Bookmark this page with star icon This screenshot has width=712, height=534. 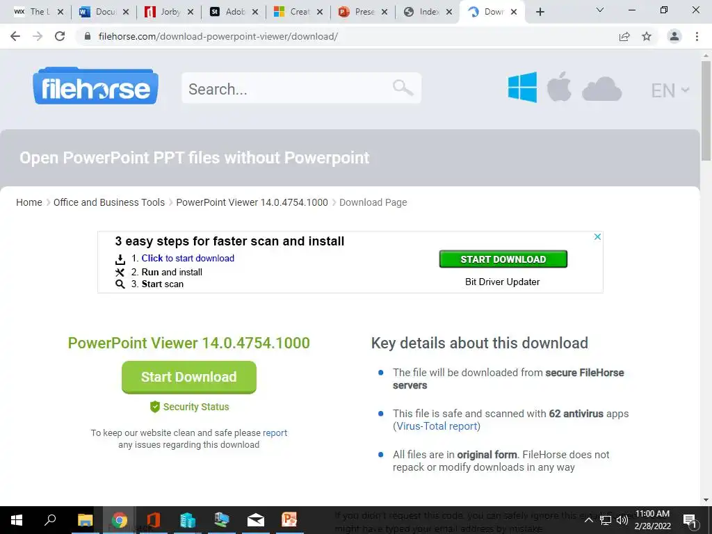[647, 36]
